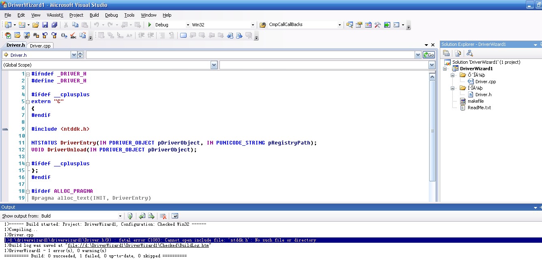Click the Start Page green arrow icon

[387, 25]
